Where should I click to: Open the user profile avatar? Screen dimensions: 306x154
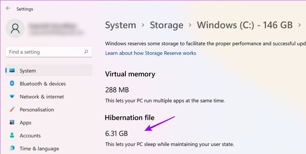tap(15, 28)
